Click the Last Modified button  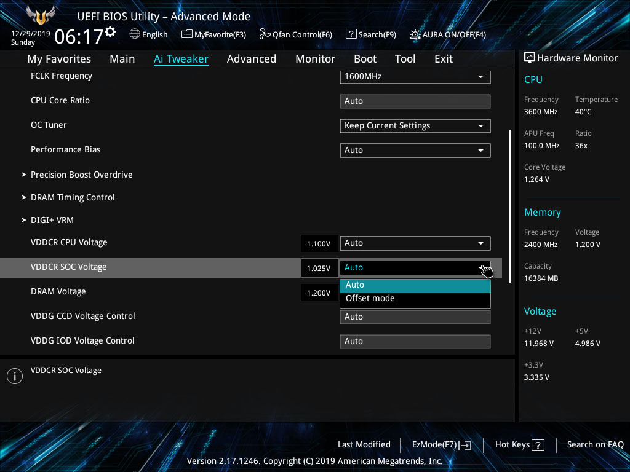[364, 445]
